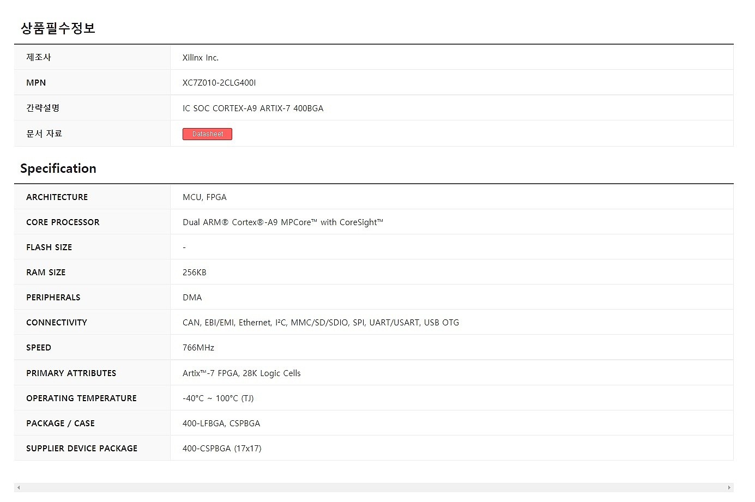Click the FLASH SIZE label
The width and height of the screenshot is (755, 502).
click(x=49, y=247)
